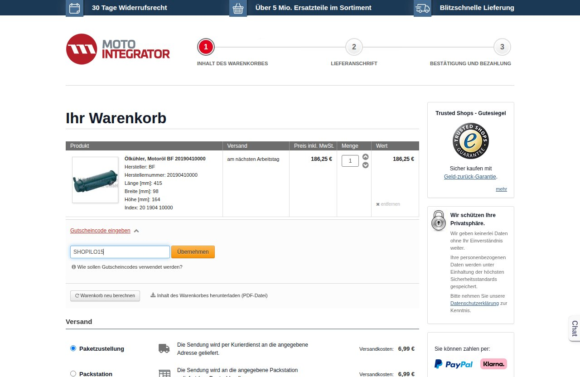The height and width of the screenshot is (377, 580).
Task: Select the Paketzustellung radio button
Action: (73, 348)
